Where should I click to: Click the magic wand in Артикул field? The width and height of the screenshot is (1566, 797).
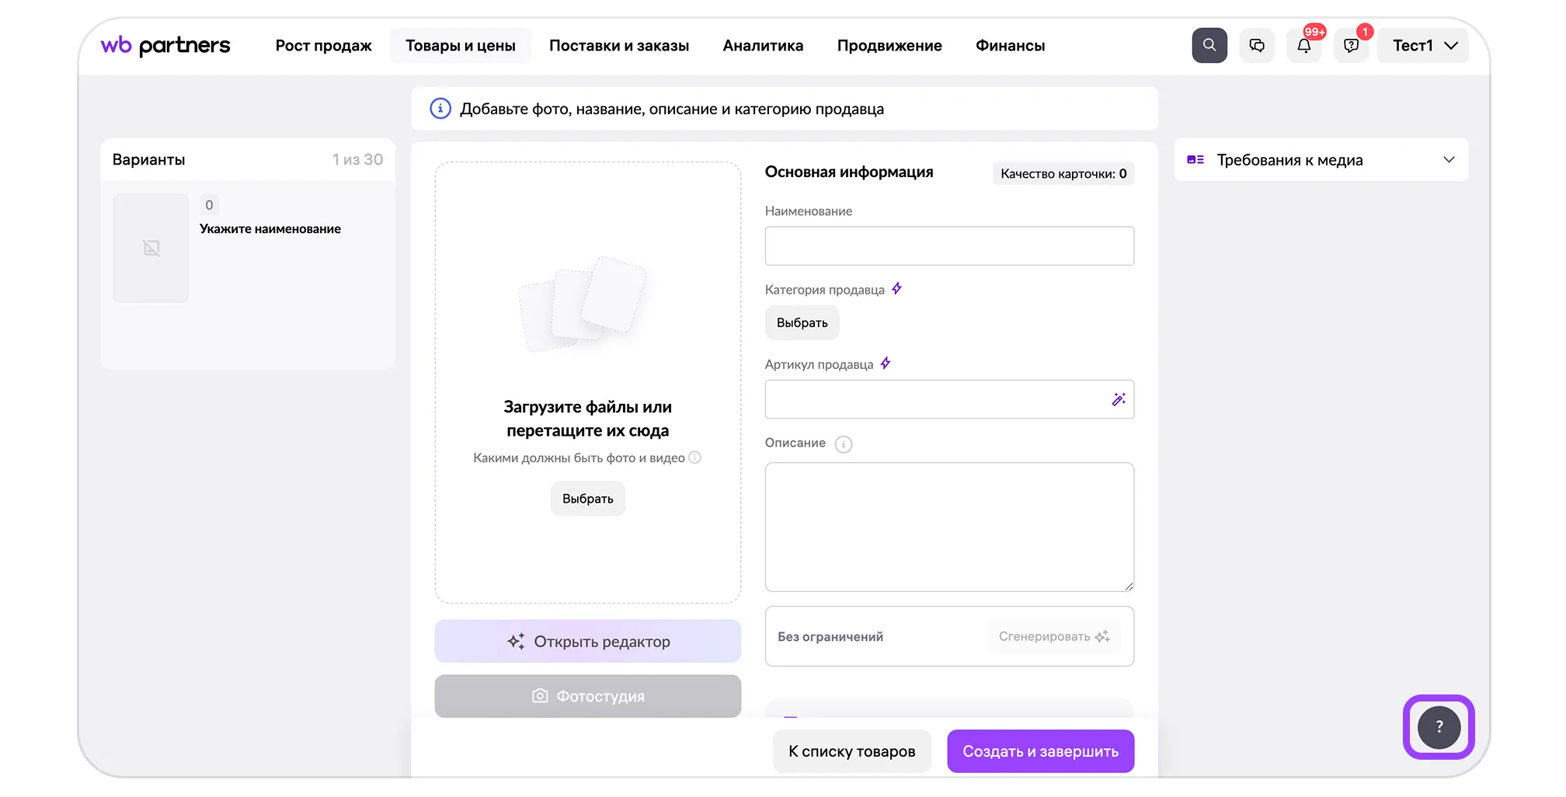coord(1118,399)
